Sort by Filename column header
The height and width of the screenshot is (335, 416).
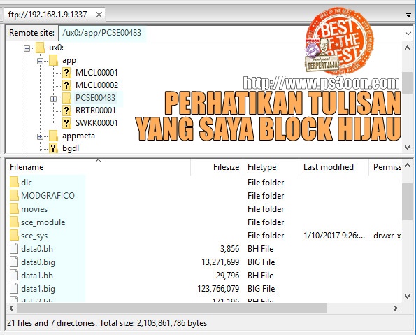(x=98, y=167)
